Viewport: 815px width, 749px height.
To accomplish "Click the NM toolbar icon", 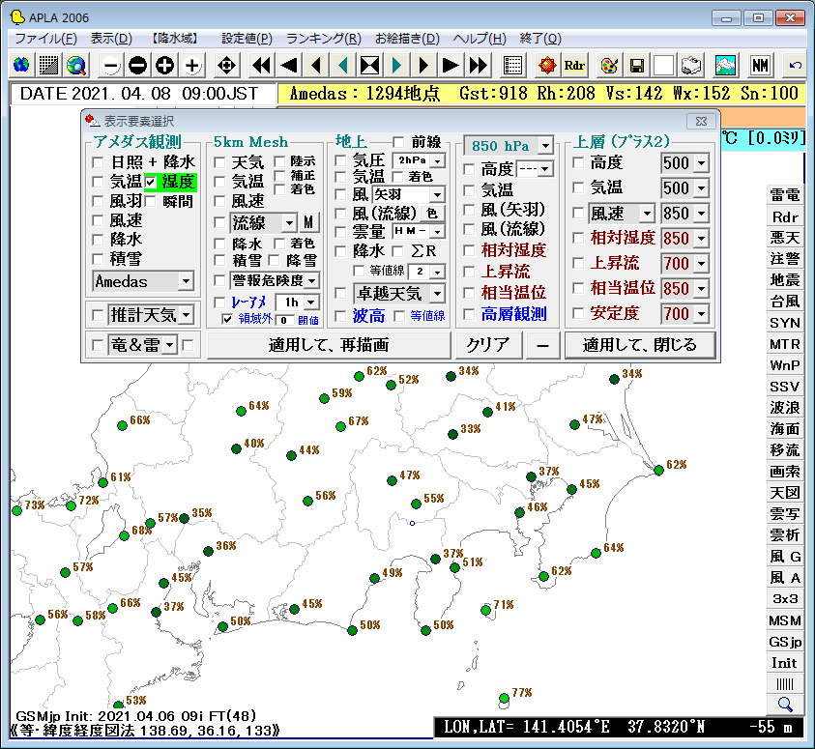I will pyautogui.click(x=760, y=66).
